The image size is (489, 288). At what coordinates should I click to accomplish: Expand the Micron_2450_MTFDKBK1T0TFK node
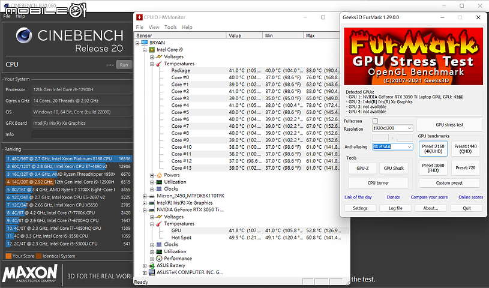pyautogui.click(x=145, y=196)
